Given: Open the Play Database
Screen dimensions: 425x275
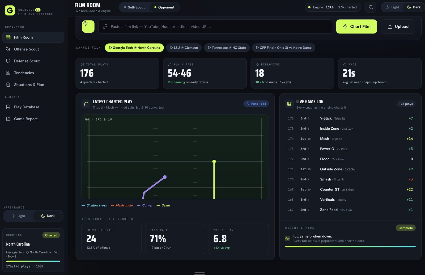Looking at the screenshot, I should pyautogui.click(x=33, y=107).
